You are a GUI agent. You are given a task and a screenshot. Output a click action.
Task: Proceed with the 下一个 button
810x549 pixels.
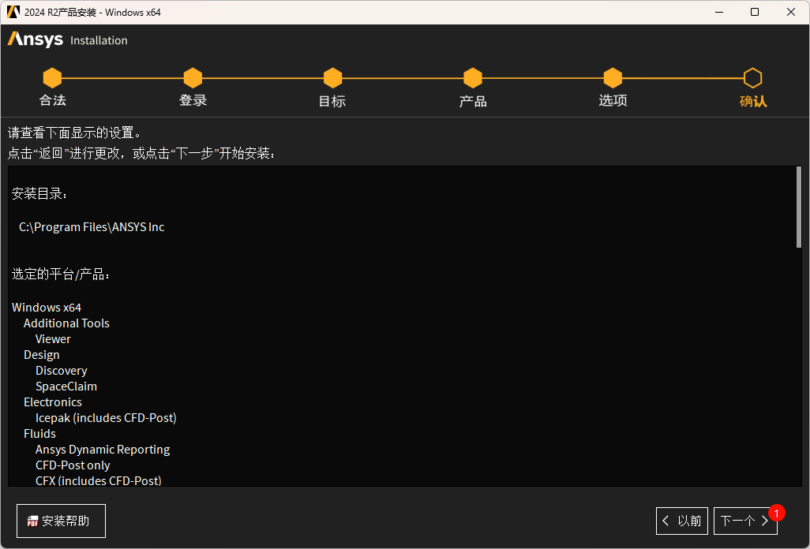click(x=745, y=521)
